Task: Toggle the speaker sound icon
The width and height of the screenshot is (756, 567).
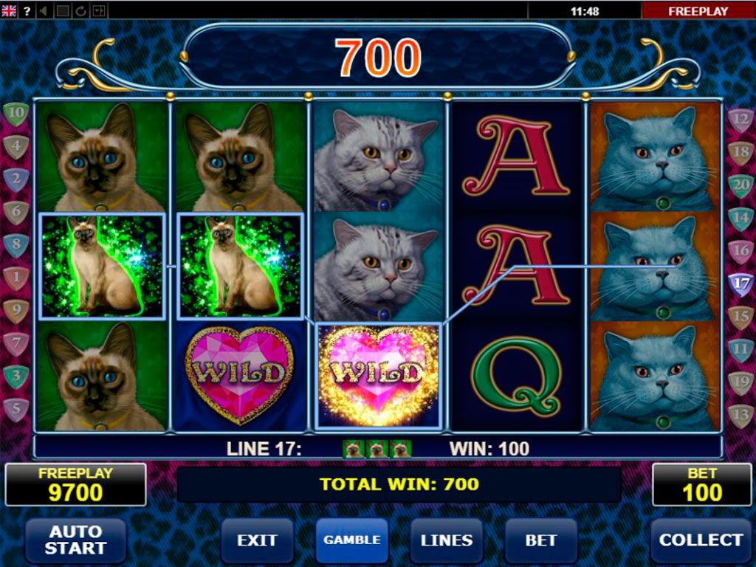Action: [x=44, y=10]
